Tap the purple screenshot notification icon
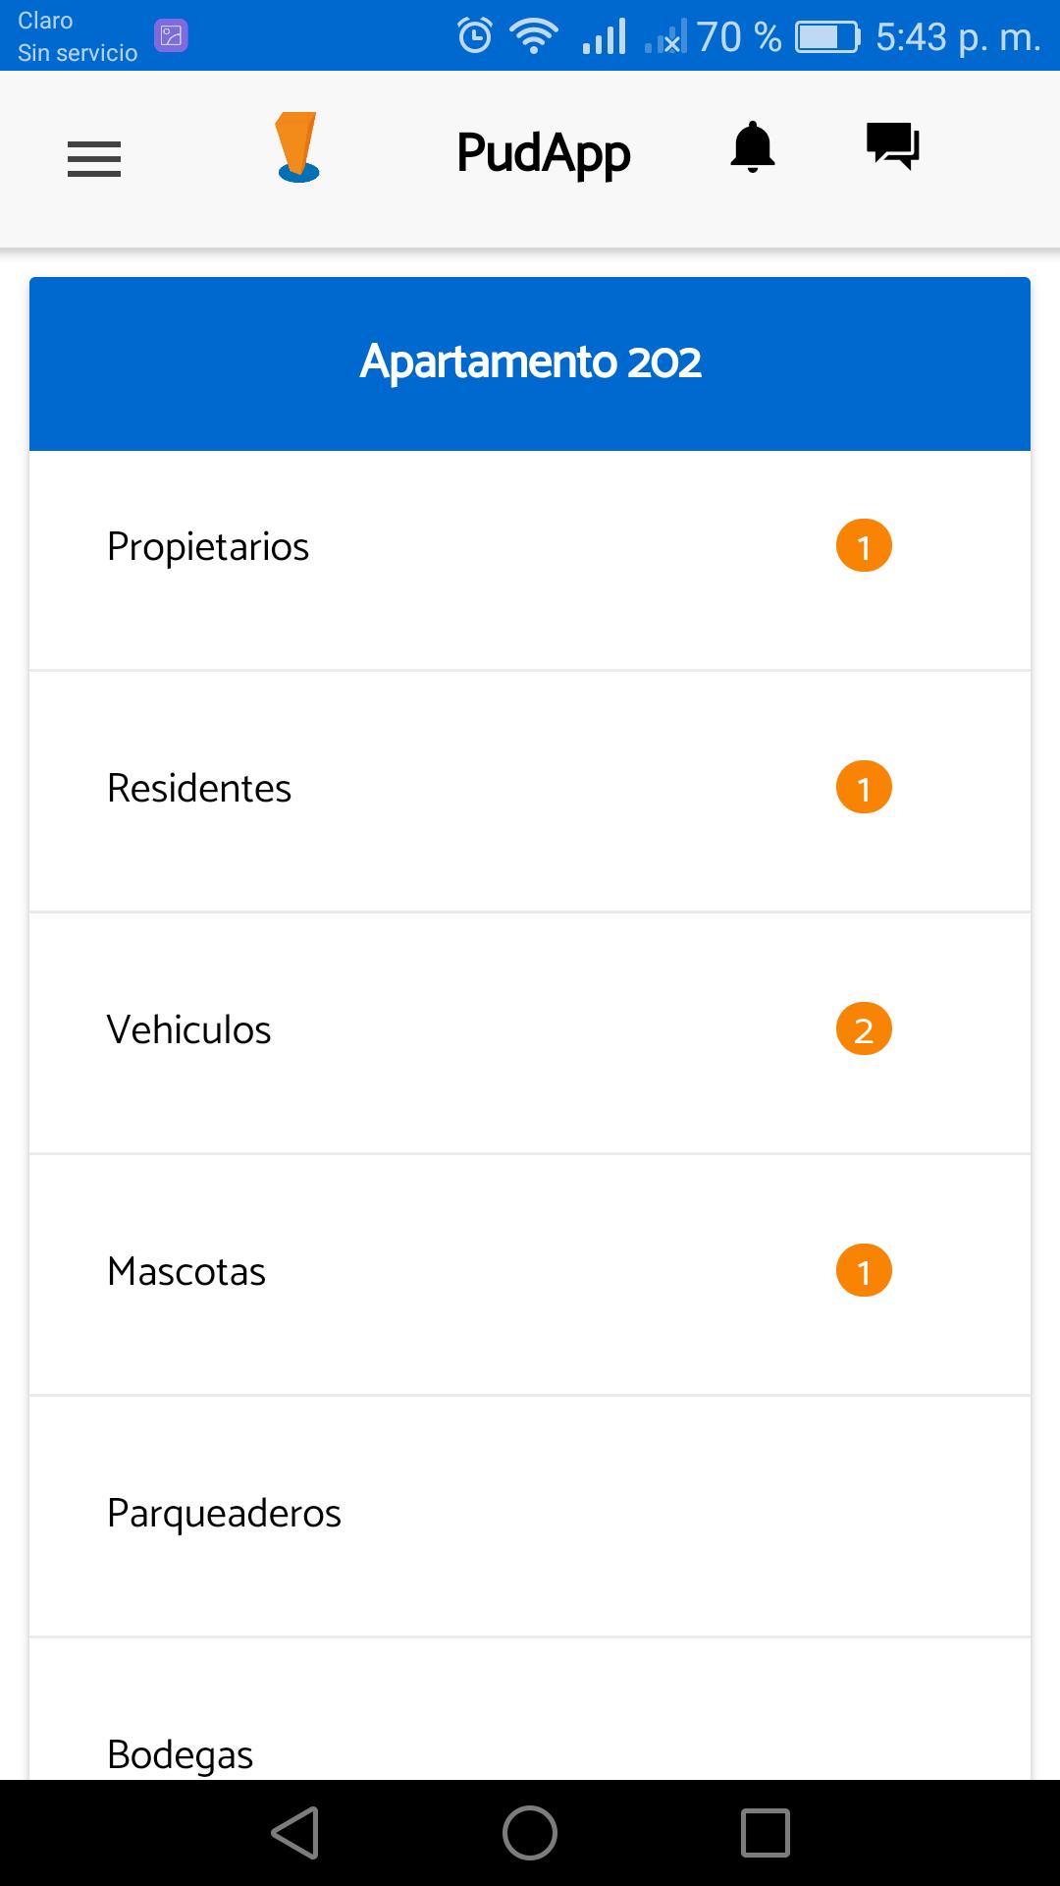This screenshot has height=1886, width=1060. (172, 36)
